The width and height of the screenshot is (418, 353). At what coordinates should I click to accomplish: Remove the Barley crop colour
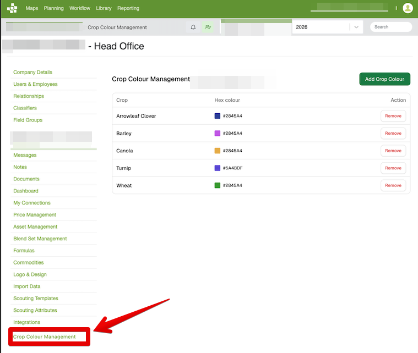(x=393, y=134)
